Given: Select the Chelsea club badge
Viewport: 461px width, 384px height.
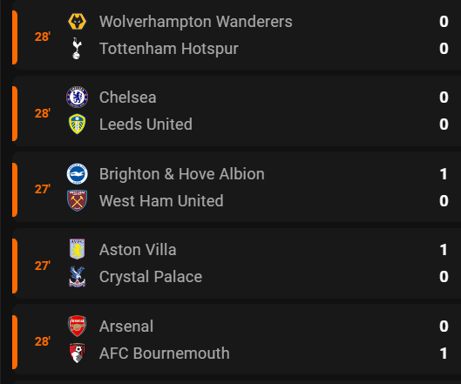Looking at the screenshot, I should (77, 98).
